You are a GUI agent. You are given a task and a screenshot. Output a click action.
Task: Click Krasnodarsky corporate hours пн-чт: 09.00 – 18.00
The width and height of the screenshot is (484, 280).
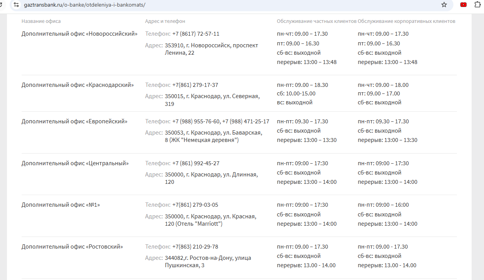point(383,85)
